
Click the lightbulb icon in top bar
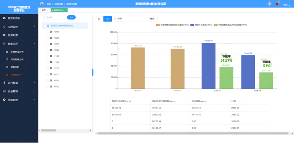pos(270,4)
